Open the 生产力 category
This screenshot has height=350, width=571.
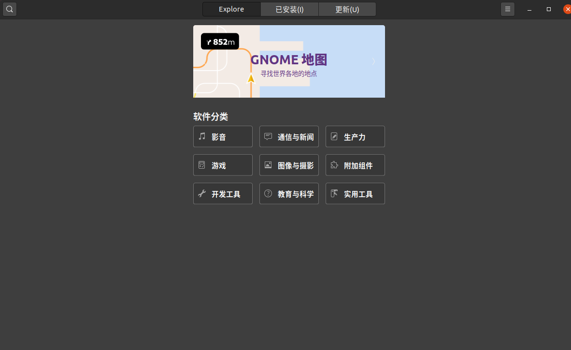point(355,136)
